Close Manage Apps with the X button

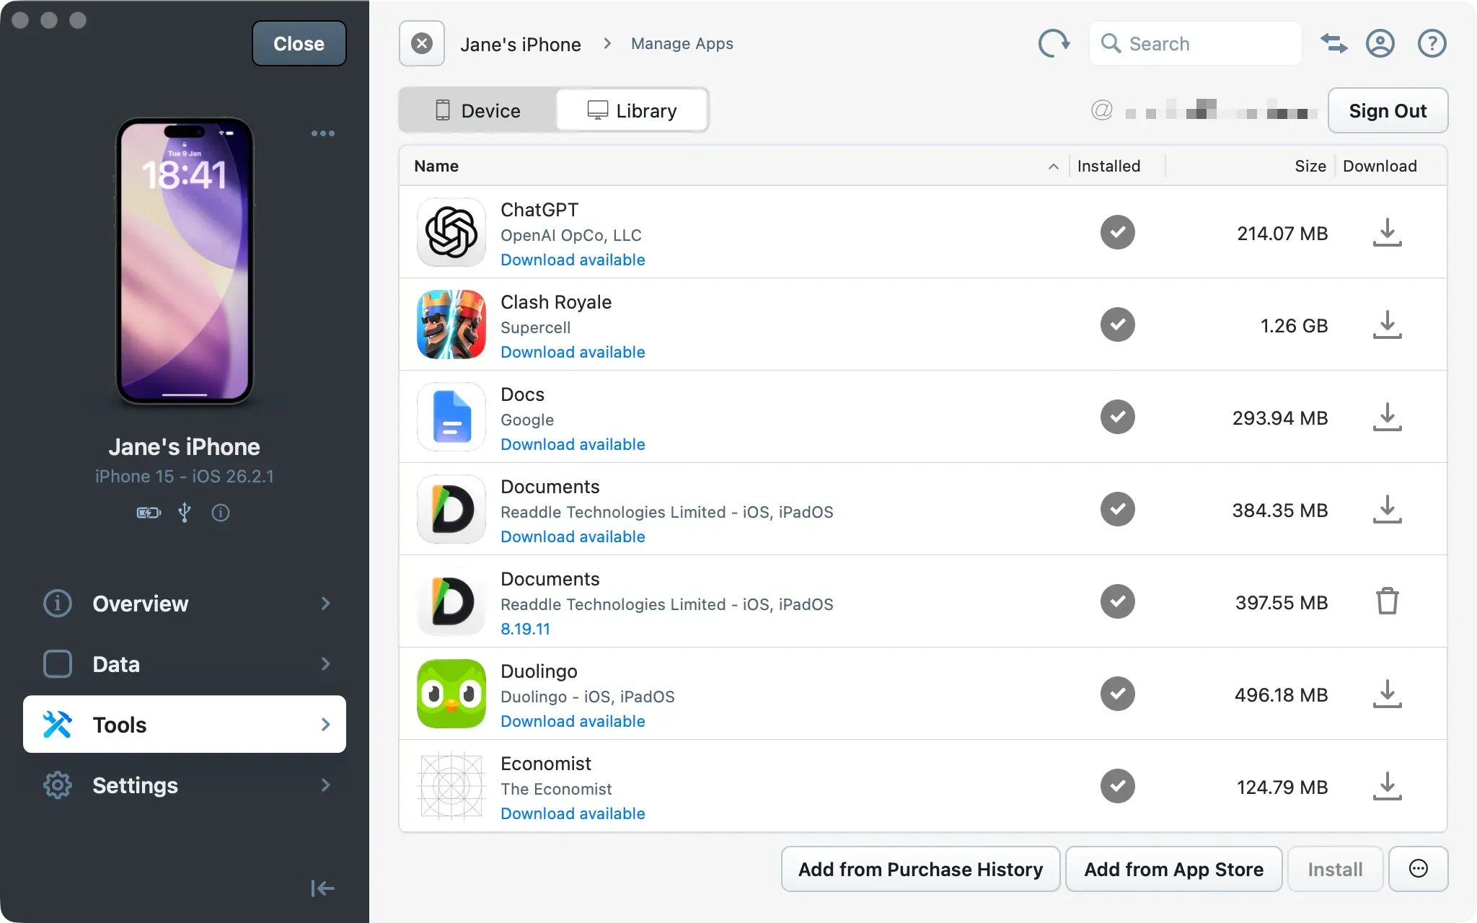click(422, 43)
